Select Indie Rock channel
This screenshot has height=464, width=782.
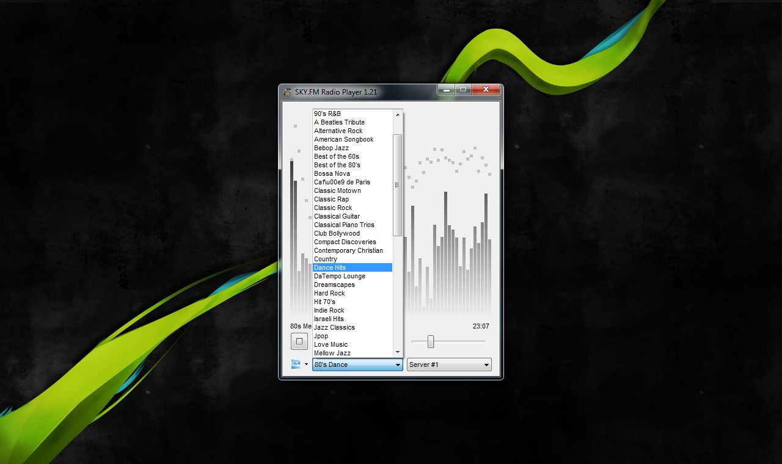coord(352,310)
